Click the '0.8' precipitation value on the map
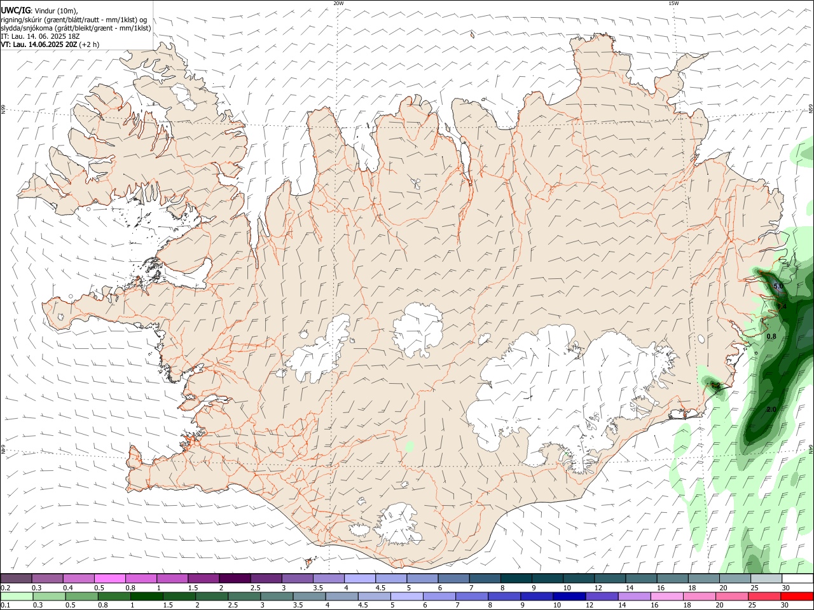Screen dimensions: 814x610 click(771, 336)
